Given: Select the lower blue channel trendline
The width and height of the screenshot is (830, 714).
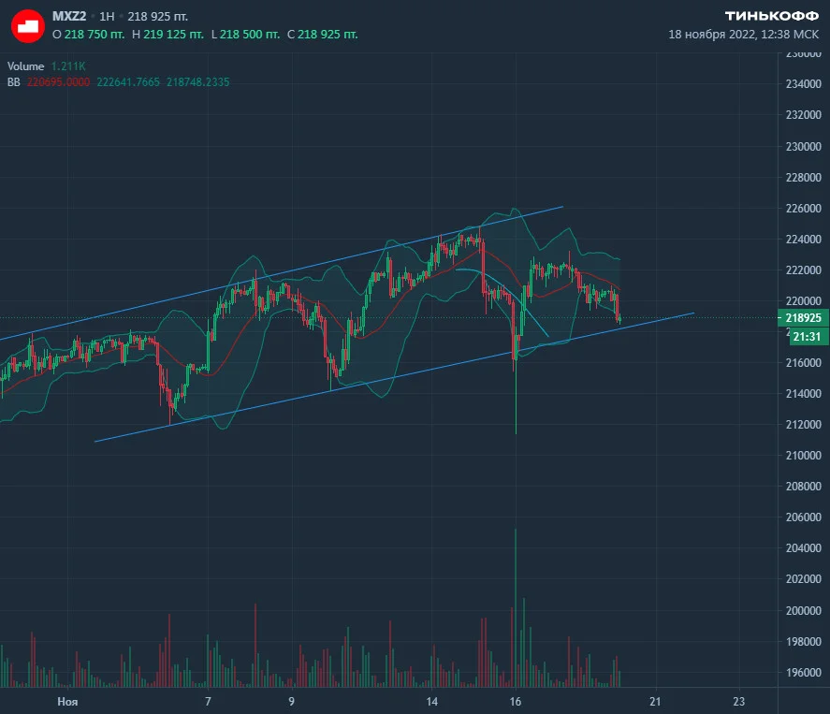Looking at the screenshot, I should [x=394, y=377].
